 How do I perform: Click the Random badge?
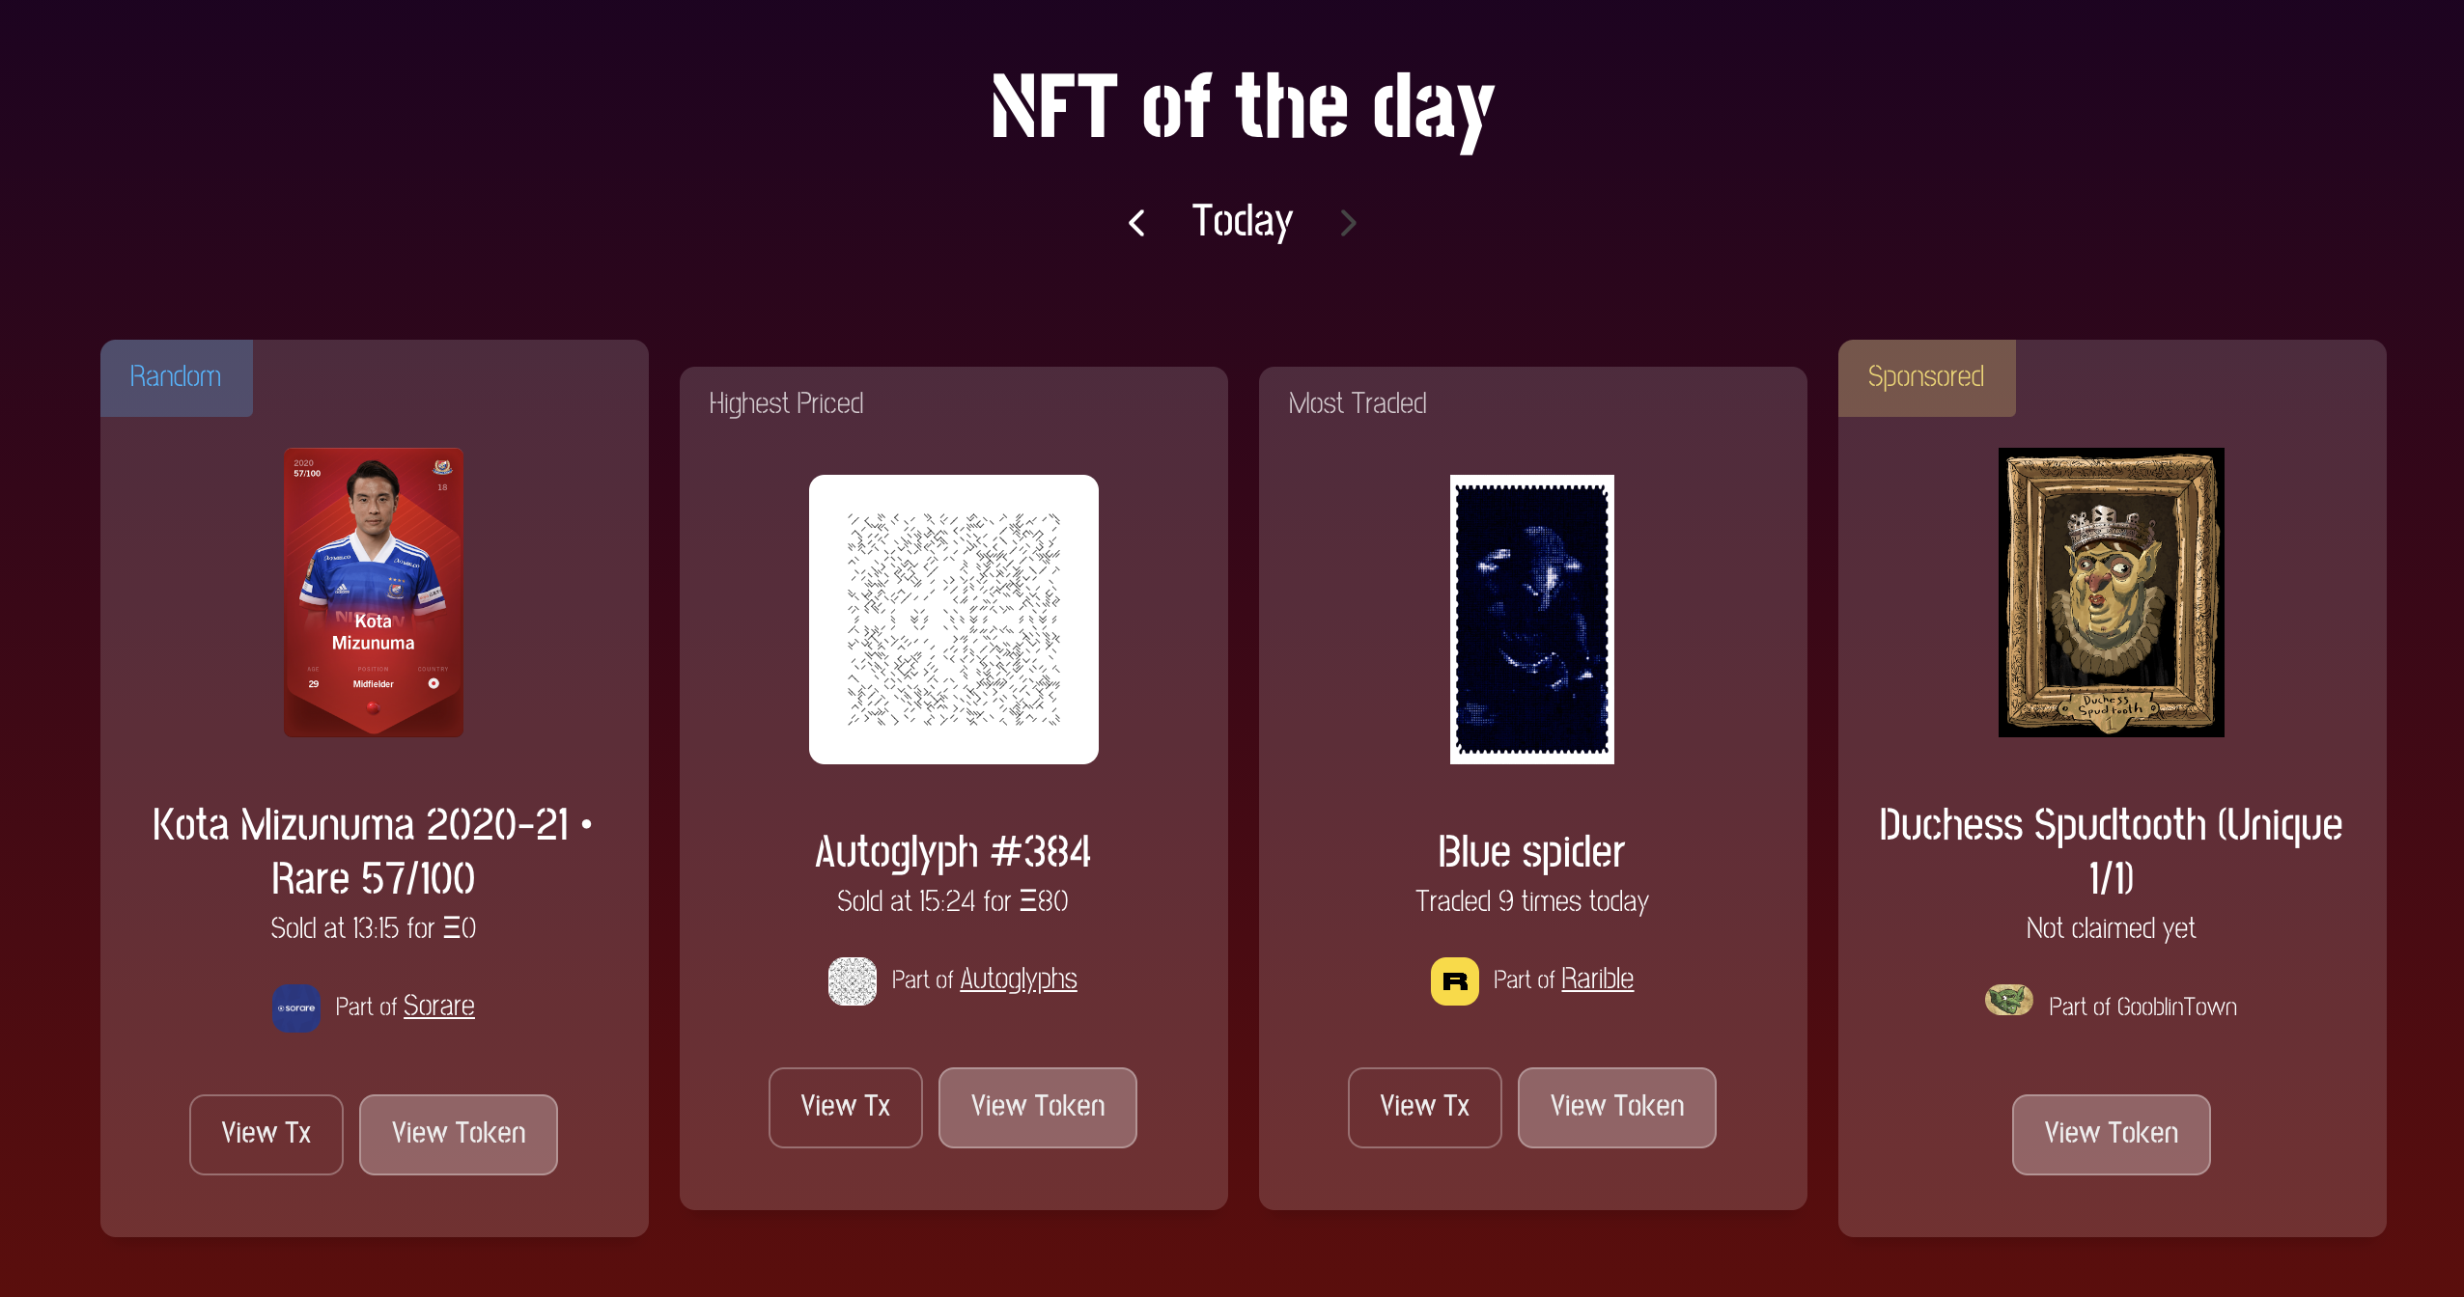[x=175, y=376]
